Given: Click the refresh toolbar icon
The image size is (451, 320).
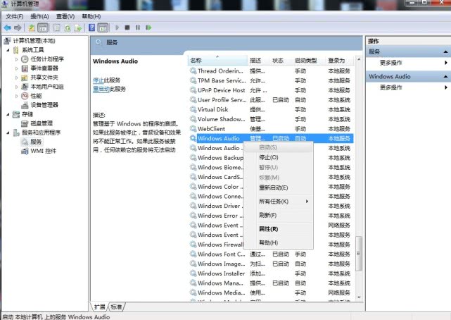Looking at the screenshot, I should coord(68,28).
